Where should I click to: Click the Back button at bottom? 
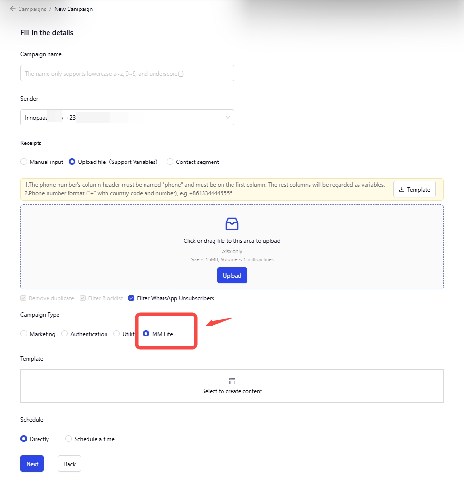pyautogui.click(x=69, y=464)
